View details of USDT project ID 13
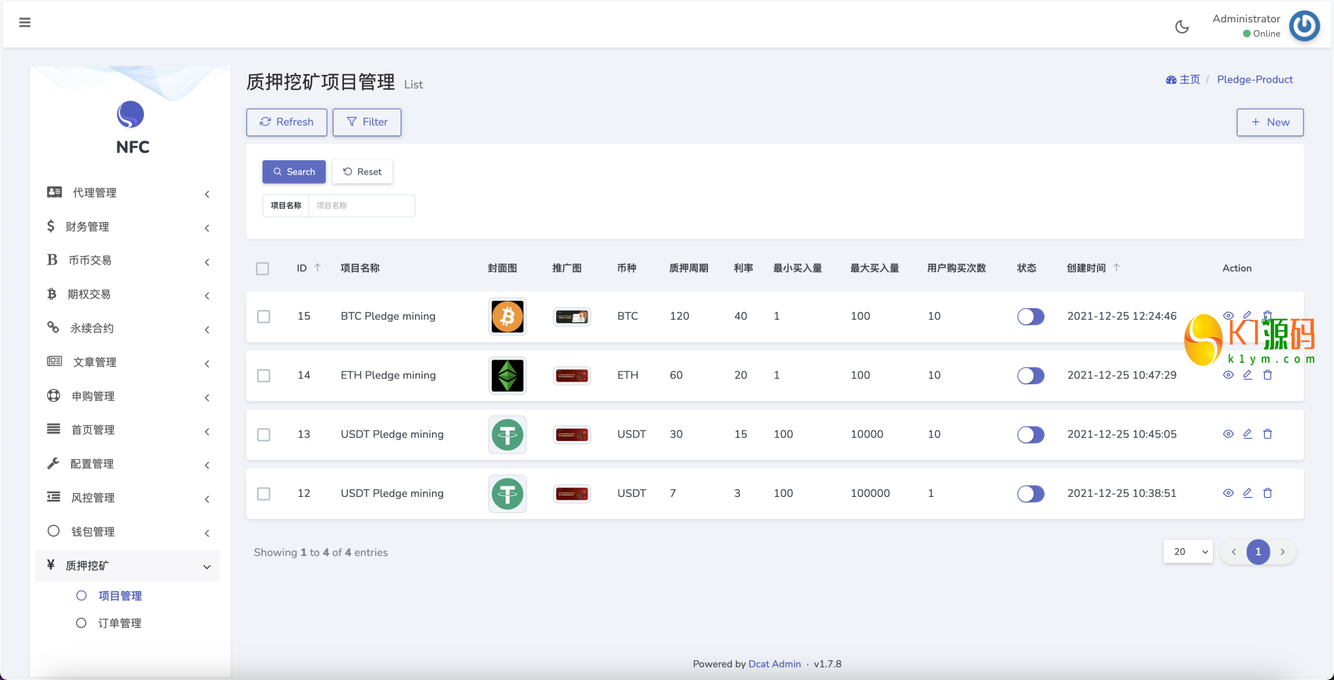 [1228, 434]
